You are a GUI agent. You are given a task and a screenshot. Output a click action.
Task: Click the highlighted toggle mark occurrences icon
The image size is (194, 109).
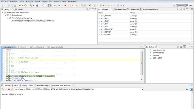[x=50, y=5]
